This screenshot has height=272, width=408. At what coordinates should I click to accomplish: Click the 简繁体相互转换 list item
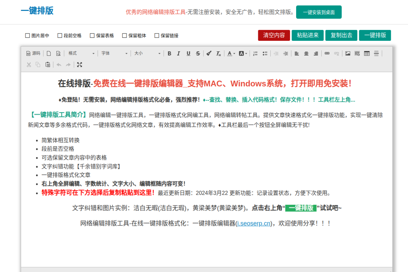click(x=61, y=140)
